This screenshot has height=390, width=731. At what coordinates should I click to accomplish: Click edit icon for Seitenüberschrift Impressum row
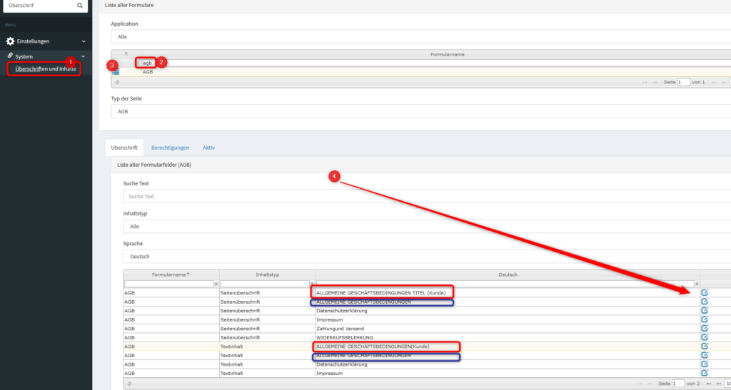point(705,320)
